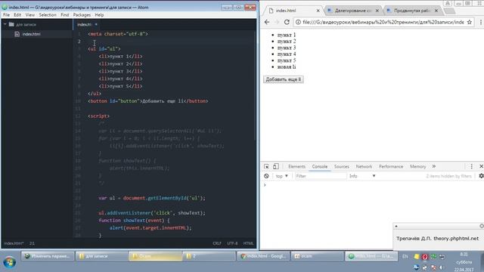Click the EN language indicator in tray
Viewport: 484px width, 272px height.
click(x=405, y=256)
